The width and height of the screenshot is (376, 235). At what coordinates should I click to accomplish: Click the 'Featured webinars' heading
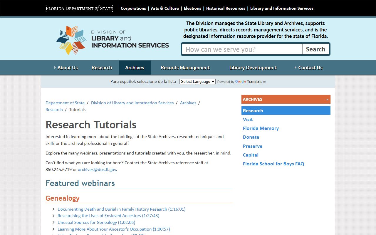[x=80, y=183]
